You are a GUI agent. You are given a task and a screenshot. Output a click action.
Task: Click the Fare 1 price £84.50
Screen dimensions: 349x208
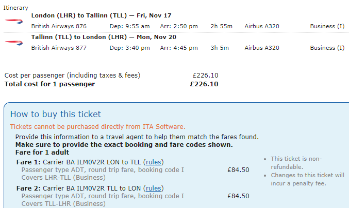tap(238, 170)
